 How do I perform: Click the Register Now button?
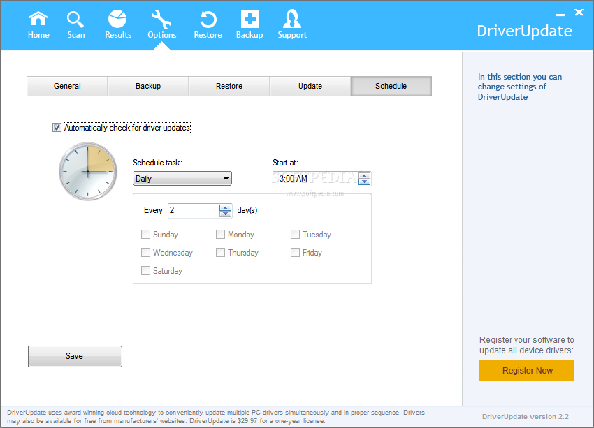coord(526,371)
